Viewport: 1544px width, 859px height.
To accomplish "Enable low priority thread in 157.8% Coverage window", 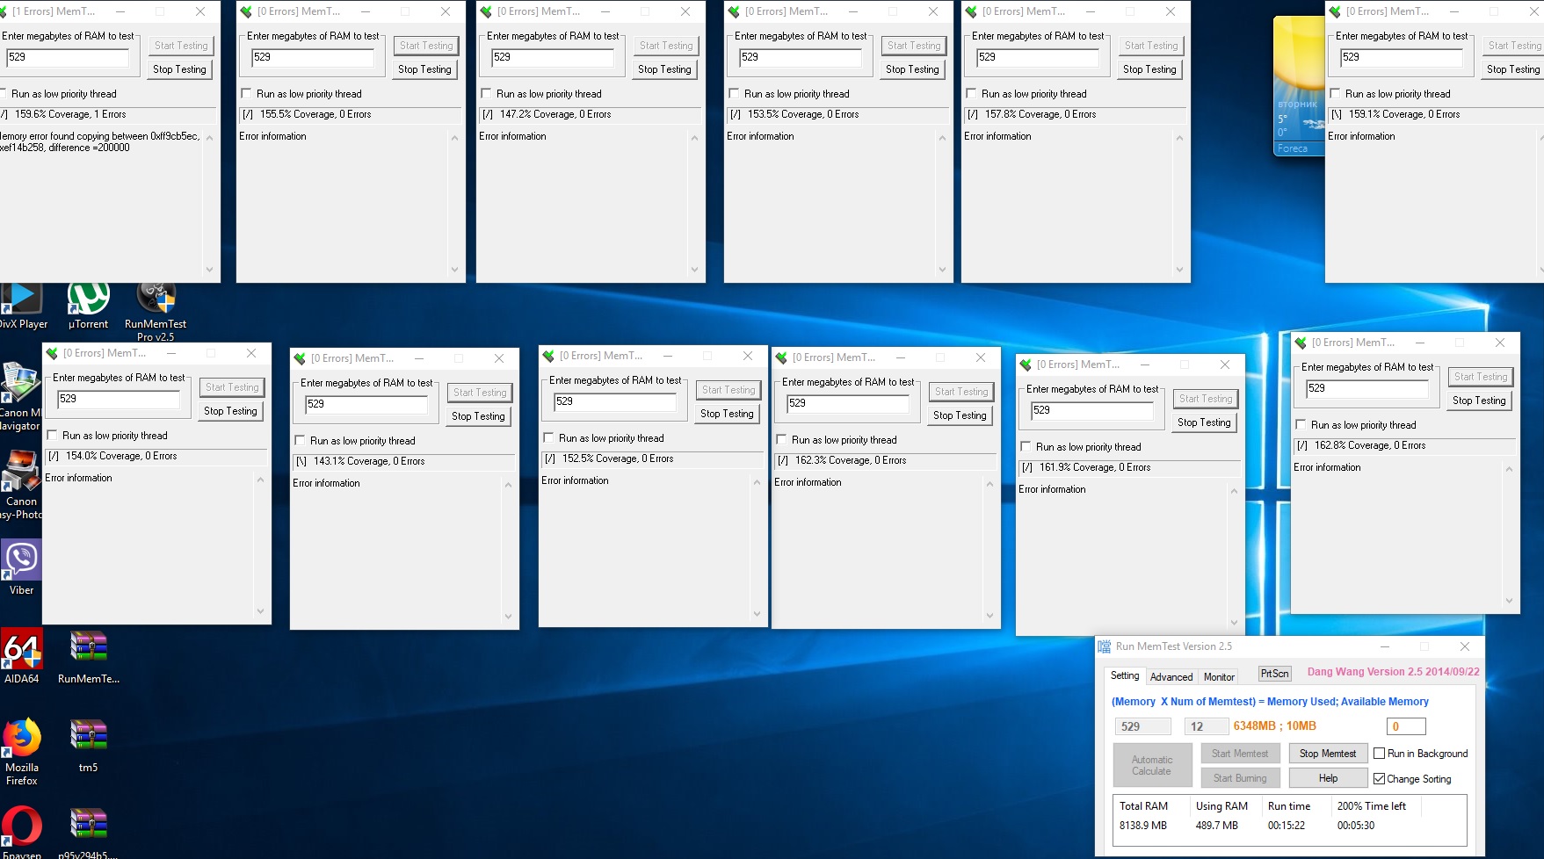I will coord(971,94).
